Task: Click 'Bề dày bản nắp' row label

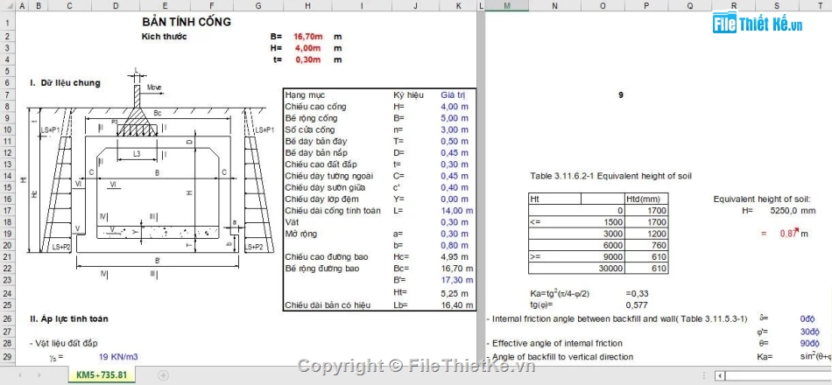Action: tap(316, 153)
